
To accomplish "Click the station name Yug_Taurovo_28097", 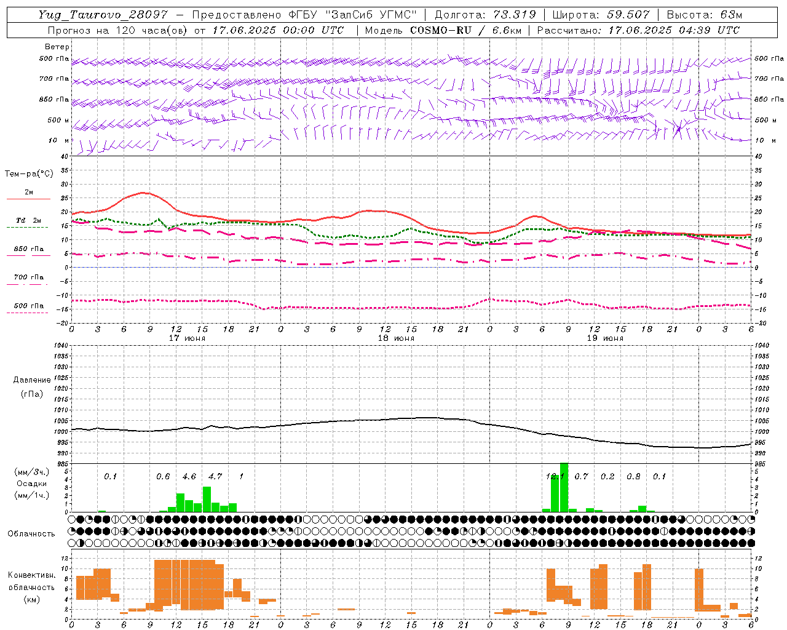I will [102, 15].
